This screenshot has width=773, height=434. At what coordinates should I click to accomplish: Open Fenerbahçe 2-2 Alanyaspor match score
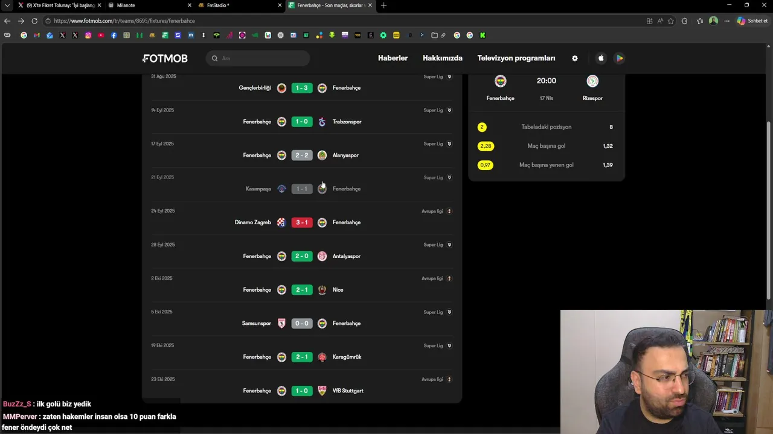click(x=302, y=156)
